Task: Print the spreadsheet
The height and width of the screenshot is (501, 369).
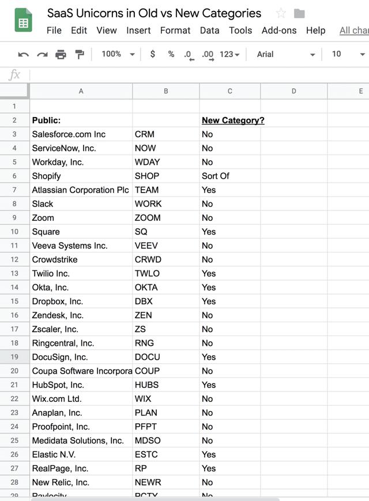Action: [x=61, y=55]
